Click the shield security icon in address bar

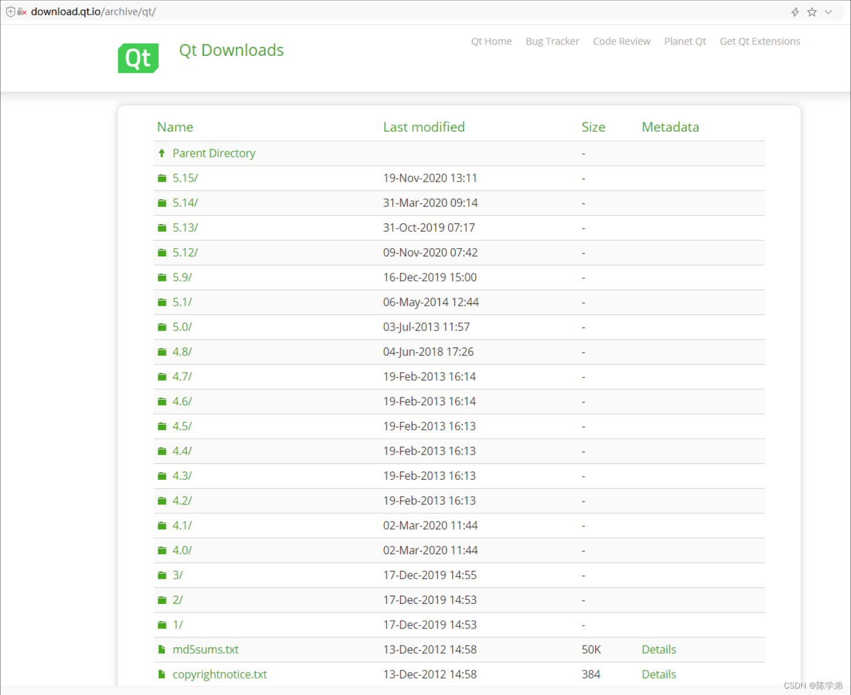pos(10,12)
